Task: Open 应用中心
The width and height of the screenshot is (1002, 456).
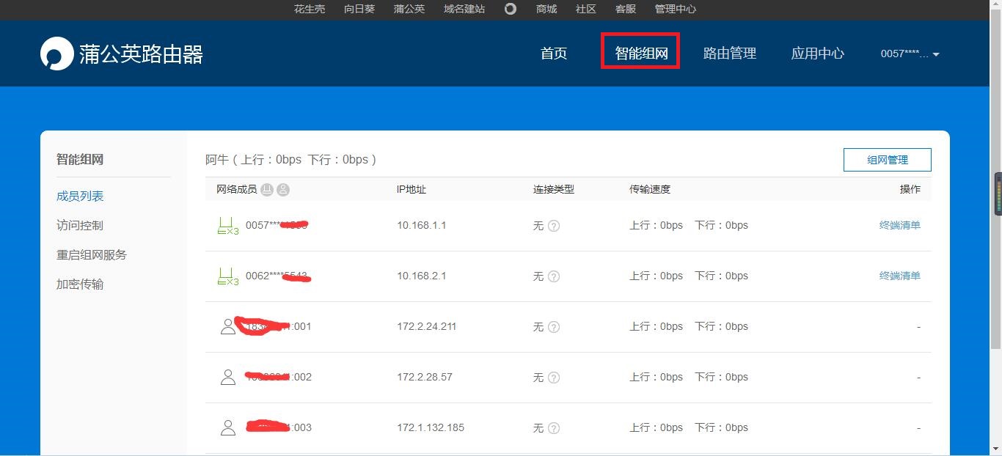Action: [817, 53]
